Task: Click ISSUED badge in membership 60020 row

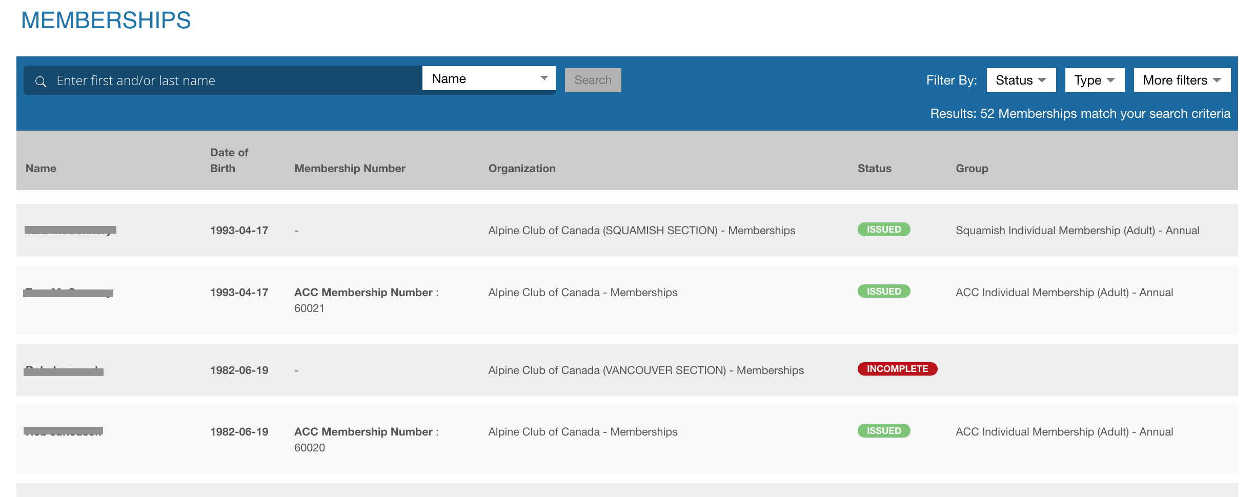Action: tap(884, 431)
